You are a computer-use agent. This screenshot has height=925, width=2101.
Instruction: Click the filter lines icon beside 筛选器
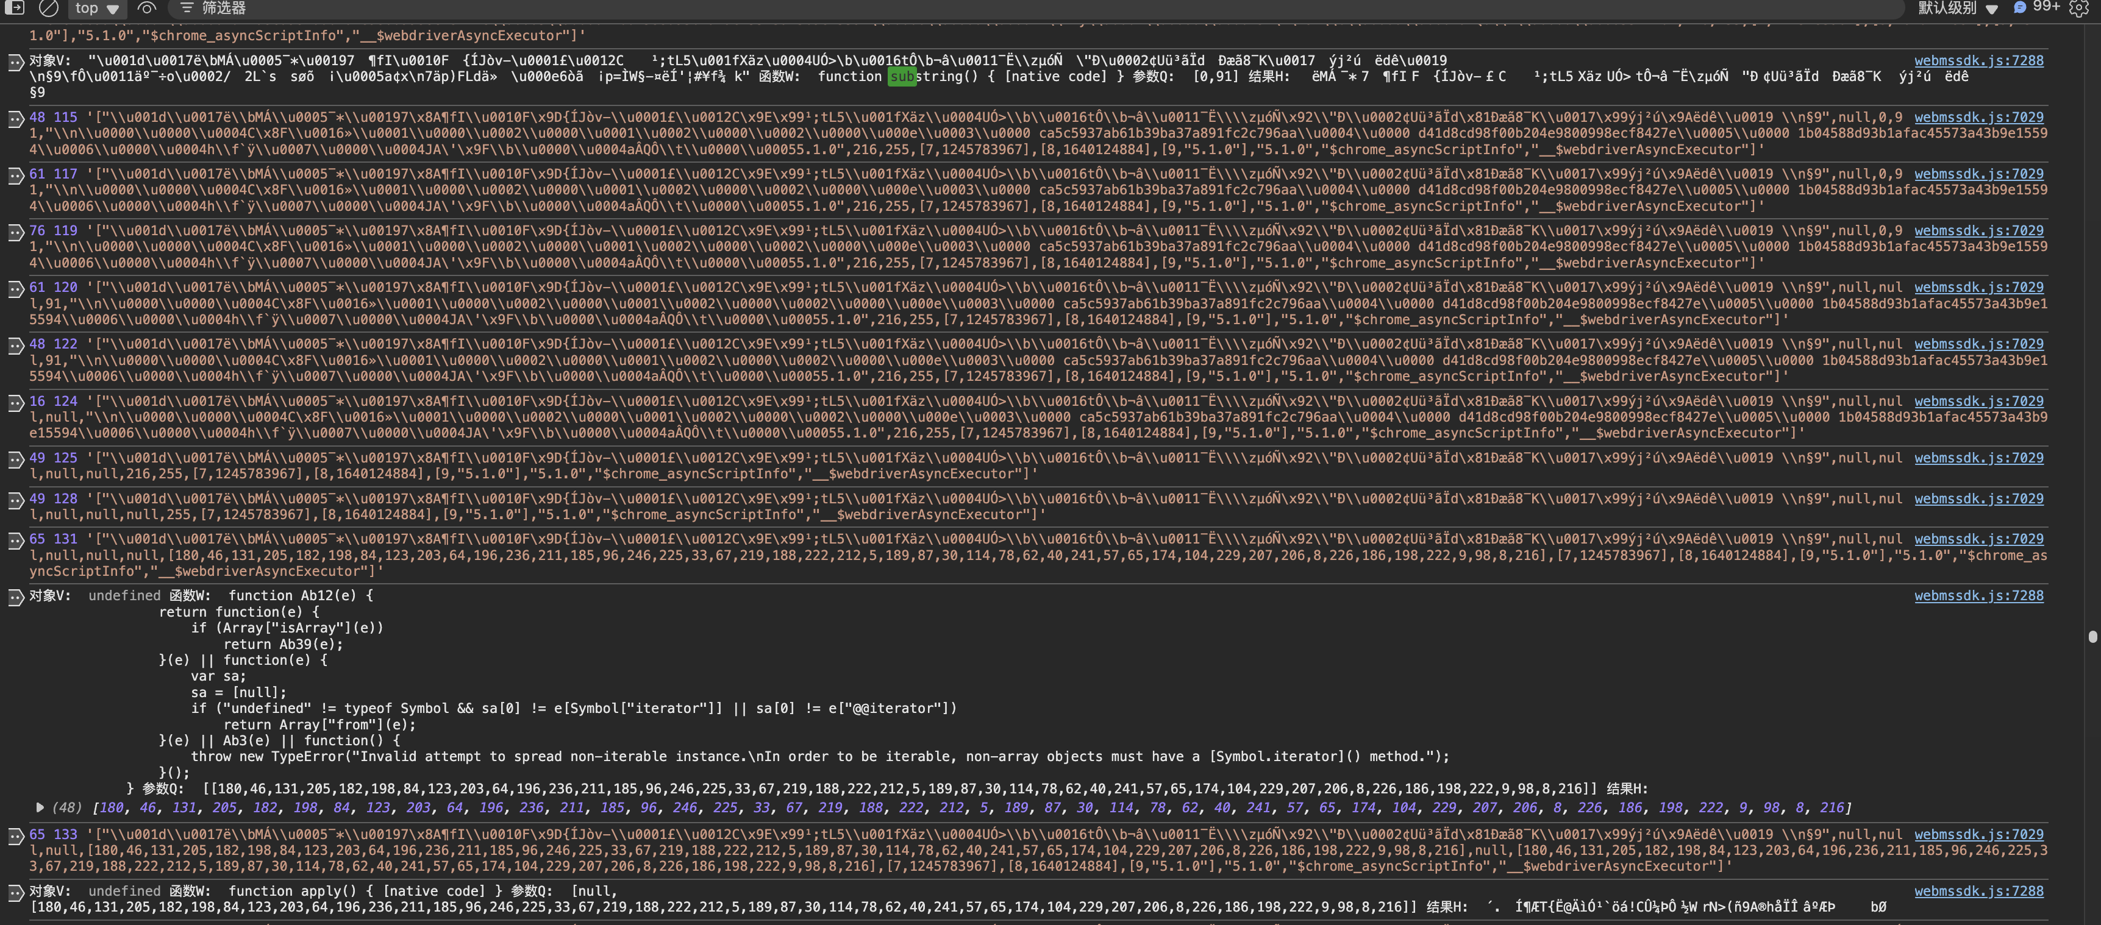coord(187,8)
